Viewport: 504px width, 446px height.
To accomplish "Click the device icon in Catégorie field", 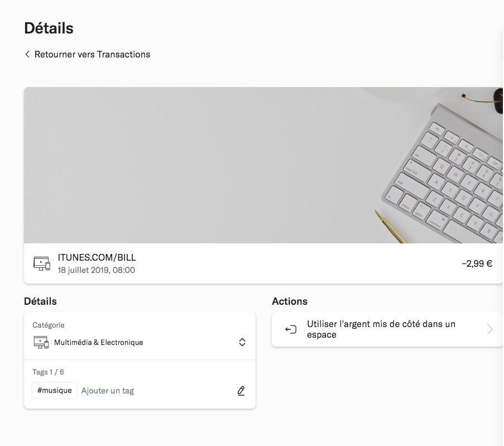I will 41,342.
